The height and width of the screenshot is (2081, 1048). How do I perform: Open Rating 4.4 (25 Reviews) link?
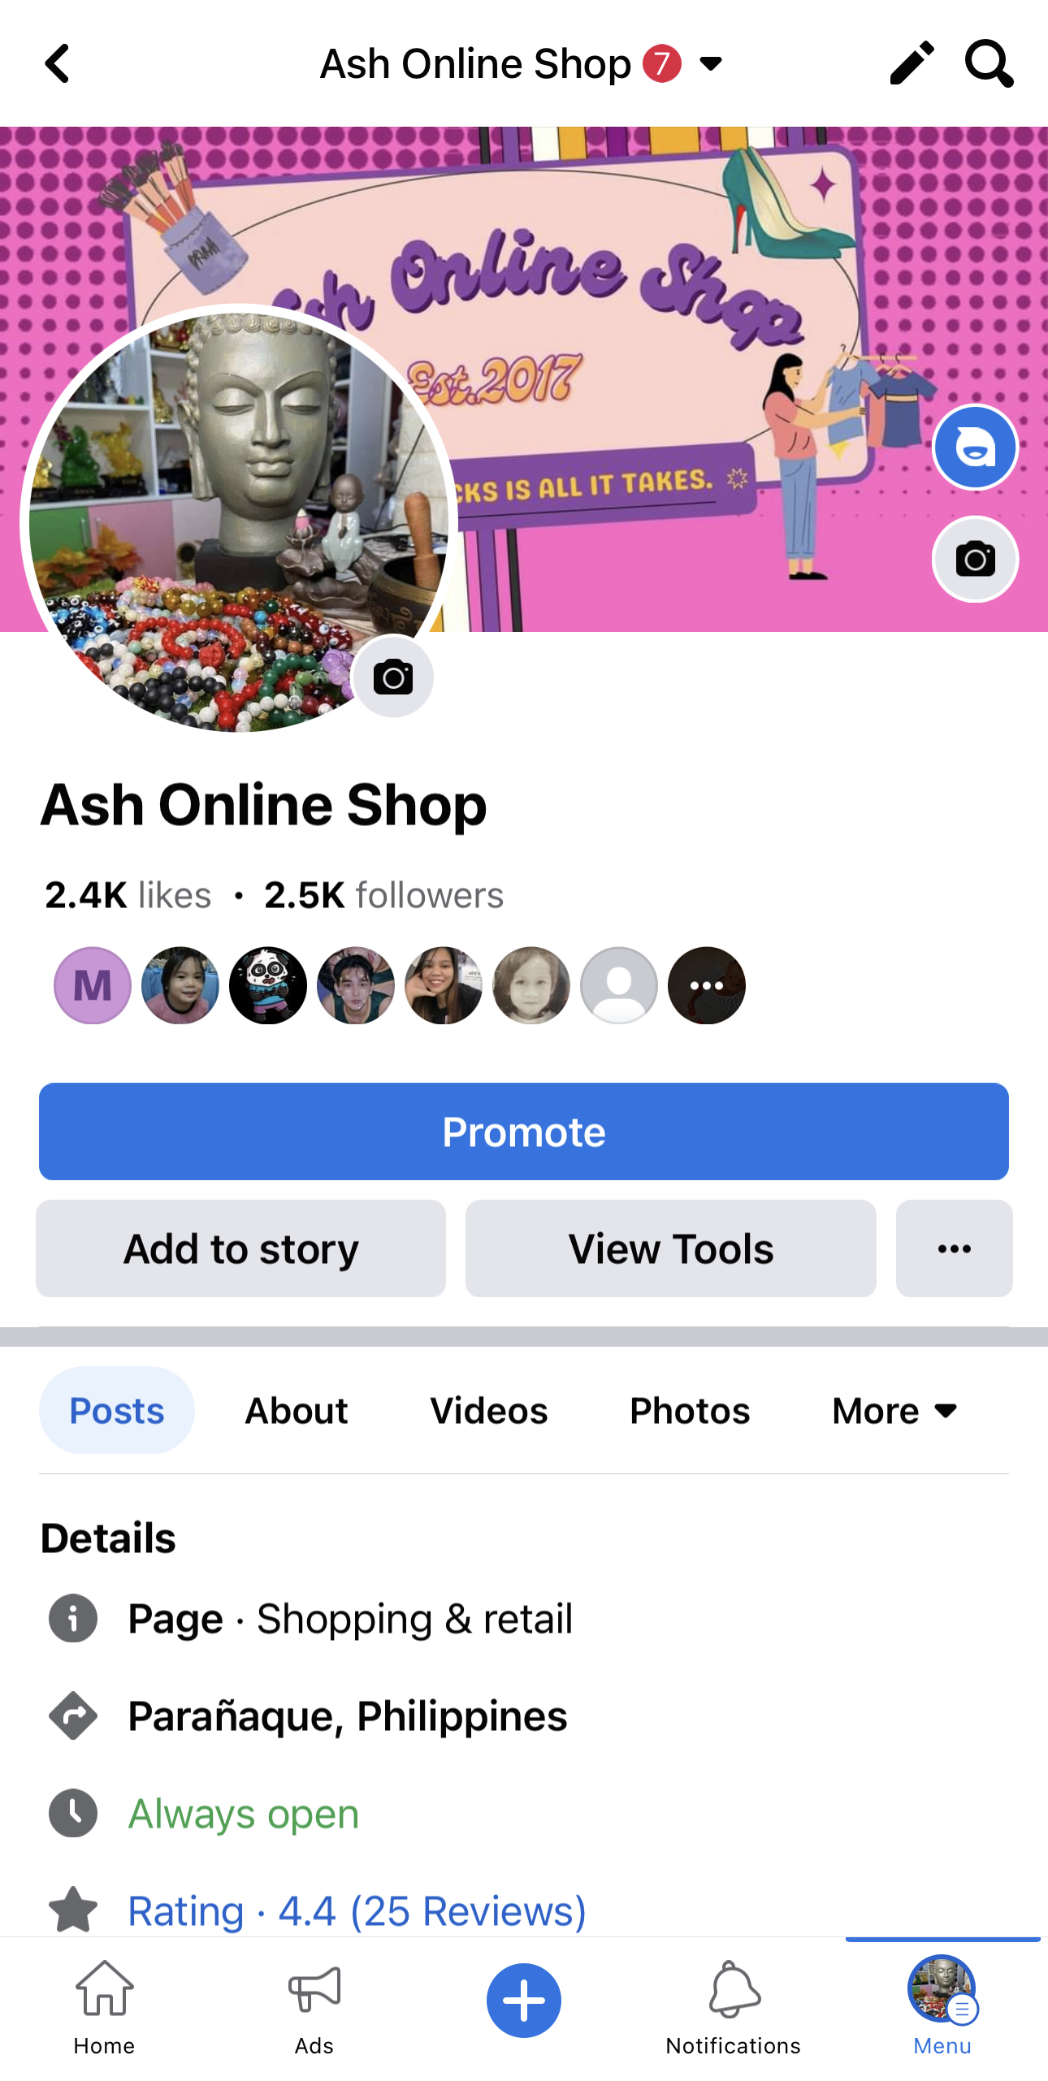click(x=357, y=1910)
